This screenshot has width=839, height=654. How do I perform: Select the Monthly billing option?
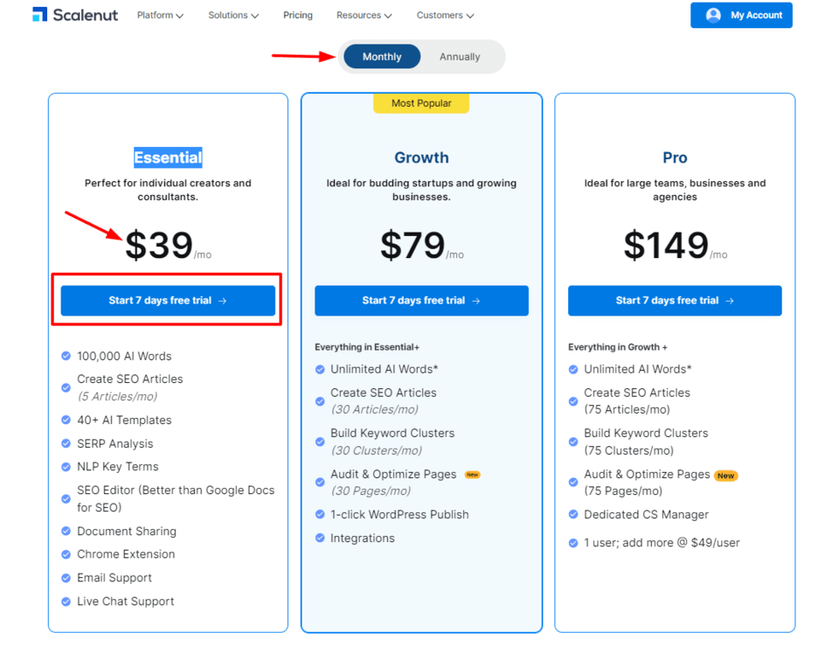381,56
